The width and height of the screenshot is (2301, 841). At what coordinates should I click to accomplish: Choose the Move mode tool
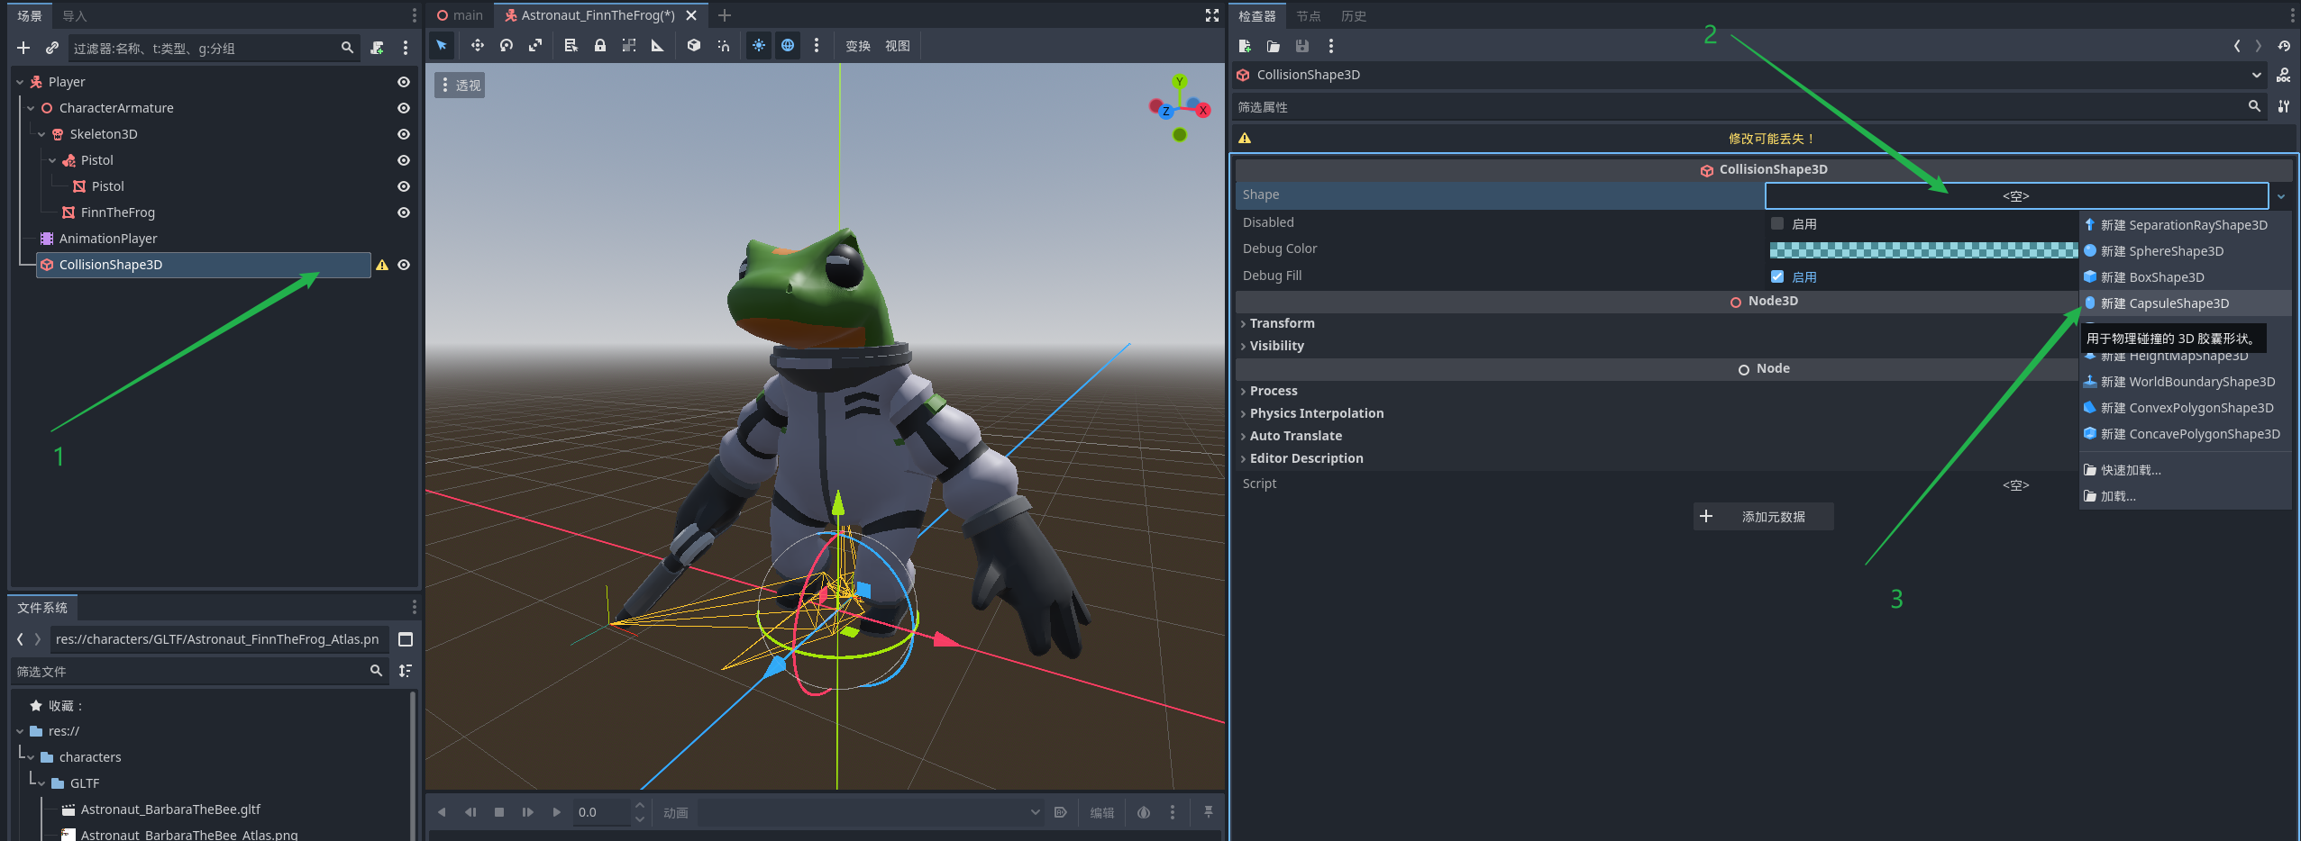point(478,45)
